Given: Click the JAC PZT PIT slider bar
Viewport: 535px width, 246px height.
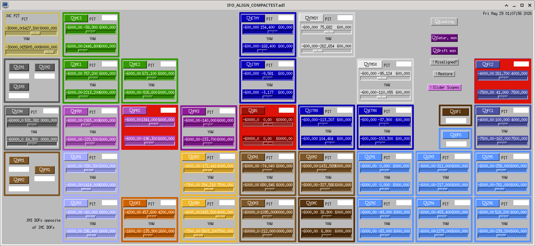Looking at the screenshot, I should coord(32,33).
